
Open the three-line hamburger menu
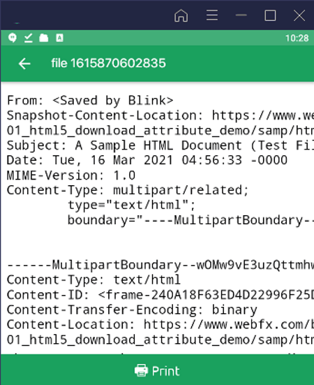(212, 15)
